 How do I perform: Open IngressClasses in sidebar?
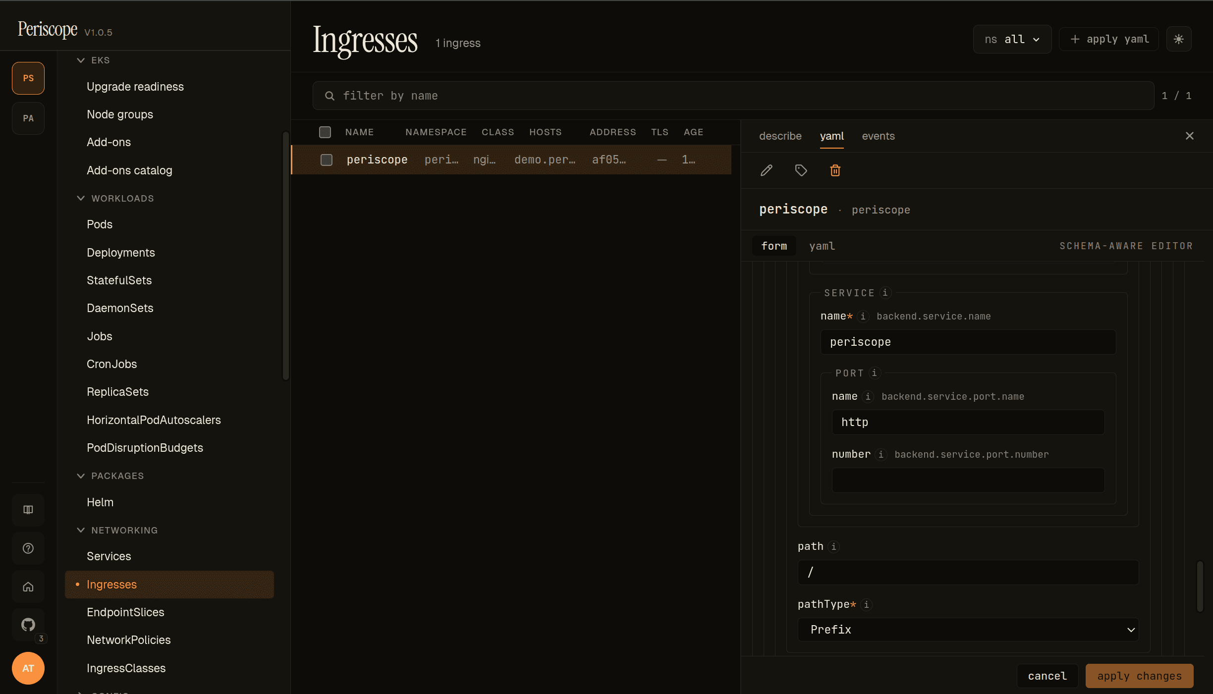(126, 668)
